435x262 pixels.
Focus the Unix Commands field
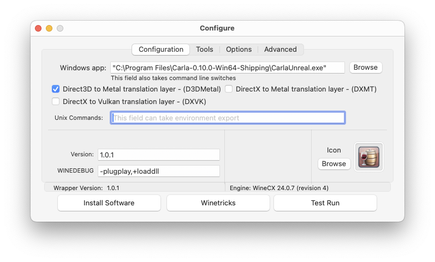pos(228,118)
